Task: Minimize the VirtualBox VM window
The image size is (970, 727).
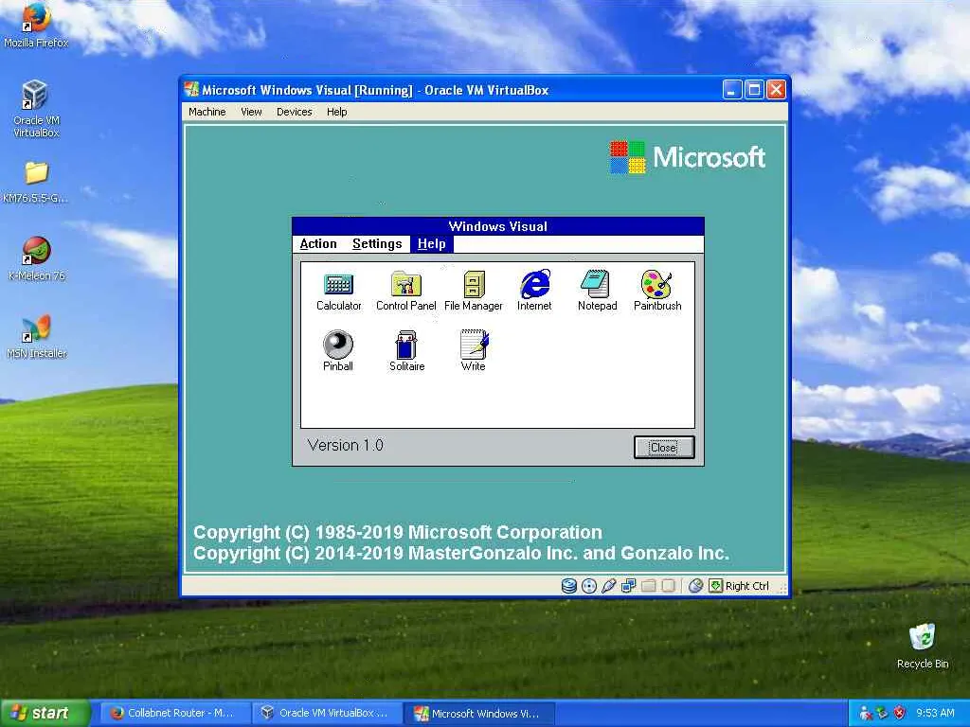Action: [732, 90]
